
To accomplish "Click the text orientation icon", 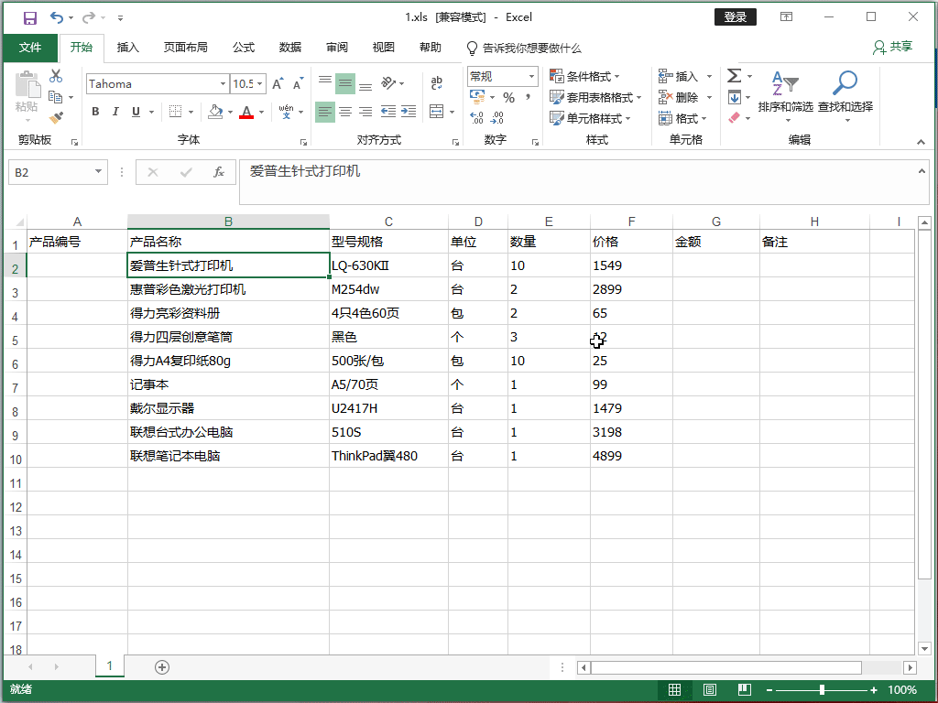I will [x=388, y=83].
